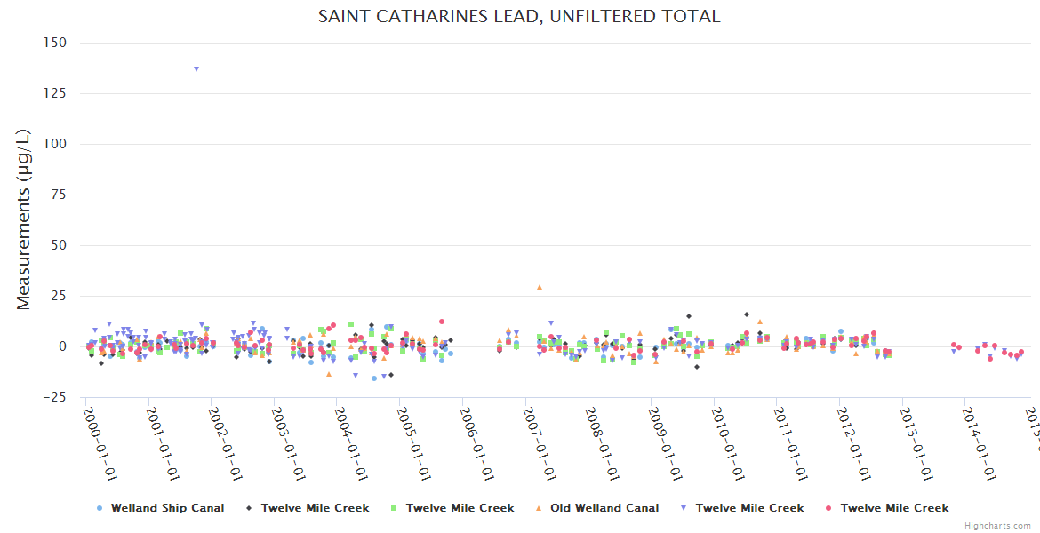This screenshot has height=533, width=1040.
Task: Select the orange triangle point near 2007 peak
Action: point(539,287)
